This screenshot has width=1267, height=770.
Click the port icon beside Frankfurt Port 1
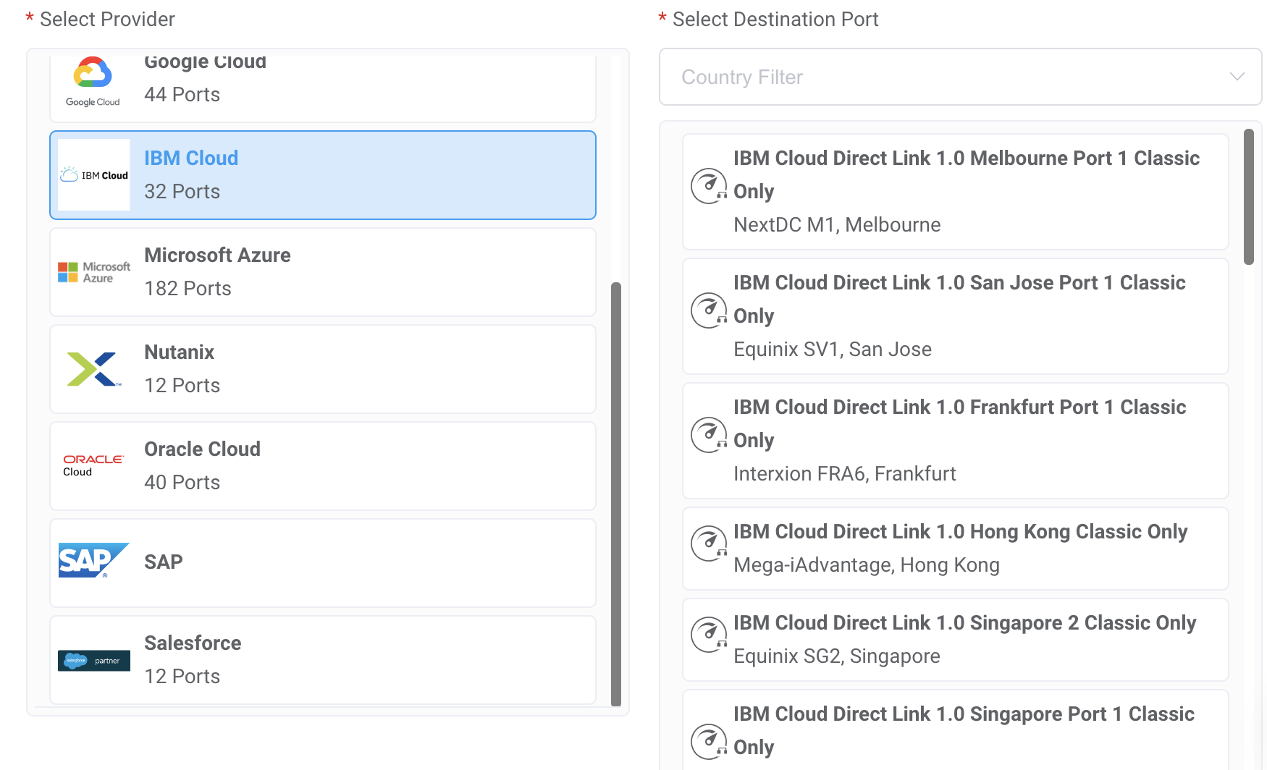click(709, 435)
